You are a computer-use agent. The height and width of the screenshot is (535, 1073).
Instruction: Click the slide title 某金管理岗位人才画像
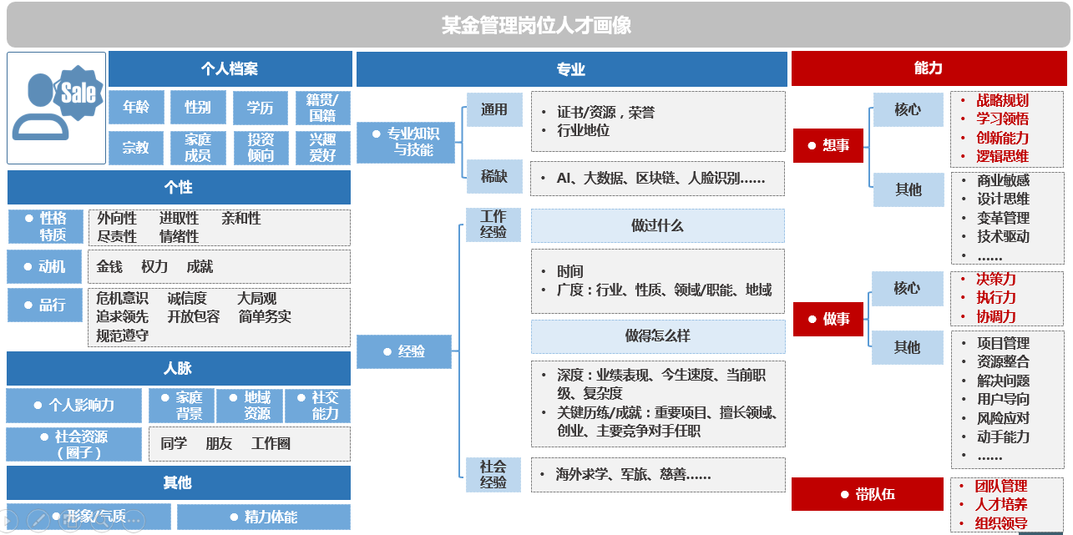click(x=536, y=26)
